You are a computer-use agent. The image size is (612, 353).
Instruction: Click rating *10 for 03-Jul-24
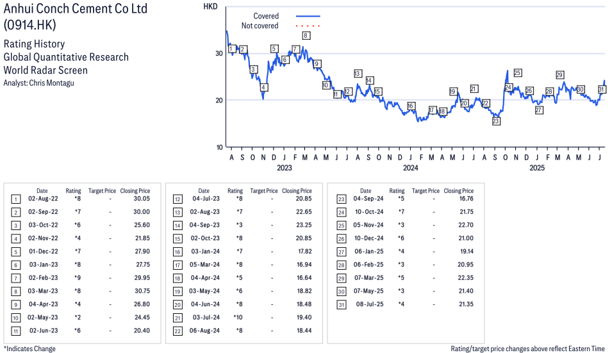click(238, 318)
